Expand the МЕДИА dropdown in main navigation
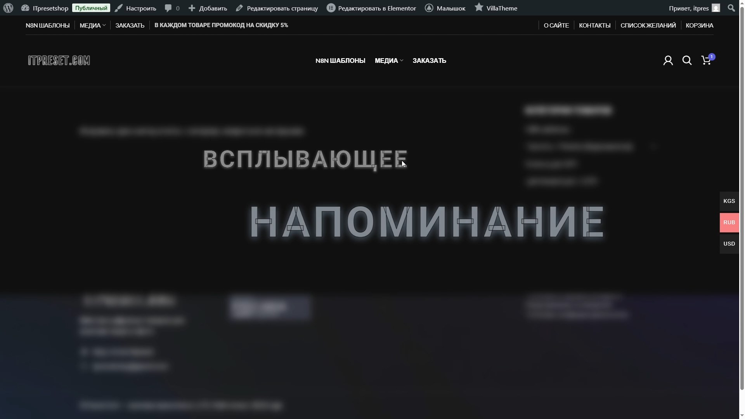Image resolution: width=745 pixels, height=419 pixels. (388, 61)
